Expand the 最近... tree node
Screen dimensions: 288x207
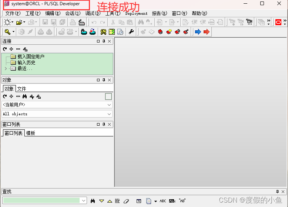[6, 69]
